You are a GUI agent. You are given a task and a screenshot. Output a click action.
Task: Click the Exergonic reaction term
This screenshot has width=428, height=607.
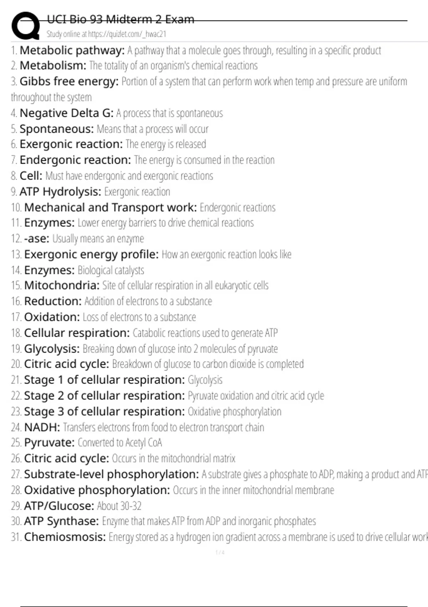pos(71,144)
